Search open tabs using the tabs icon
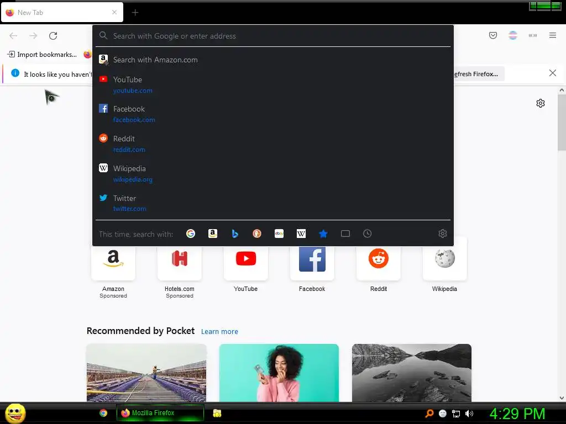 pos(345,234)
